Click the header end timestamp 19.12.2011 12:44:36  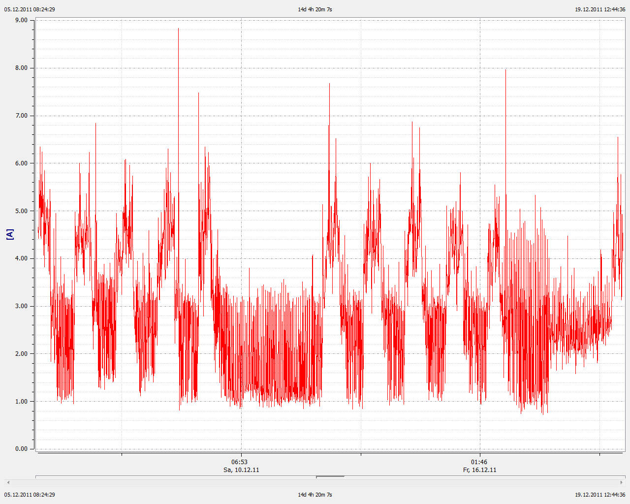tap(600, 9)
